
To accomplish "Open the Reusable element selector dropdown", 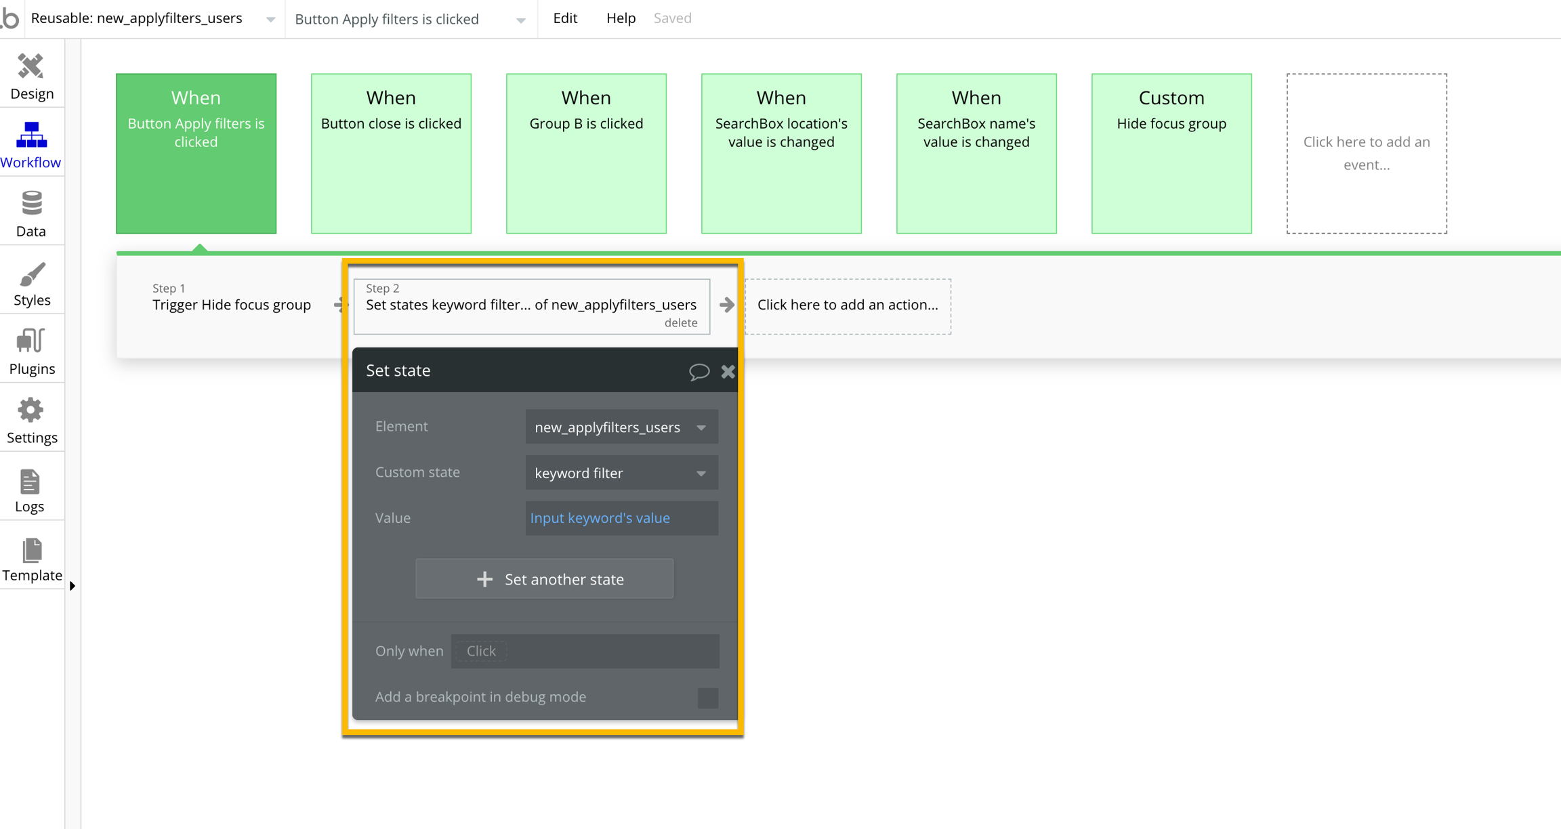I will tap(270, 19).
